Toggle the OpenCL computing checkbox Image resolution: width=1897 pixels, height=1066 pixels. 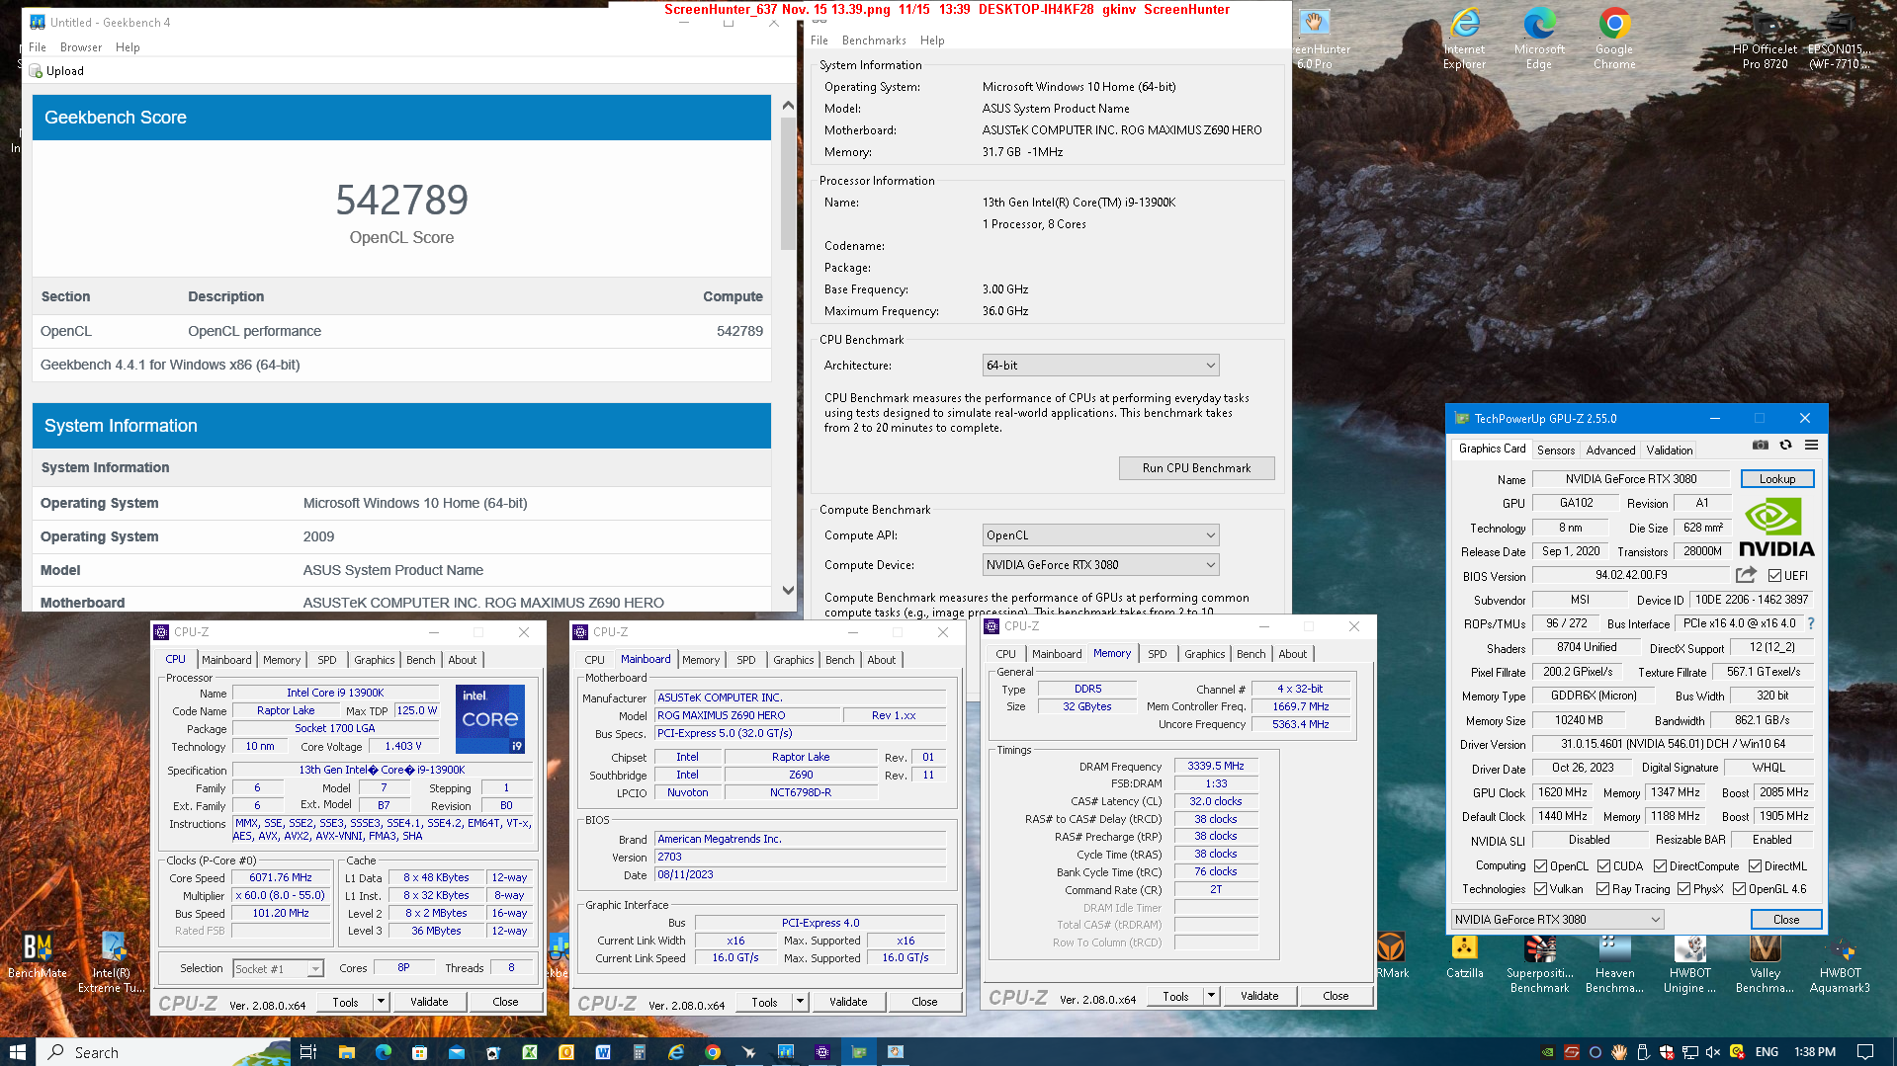(x=1540, y=866)
